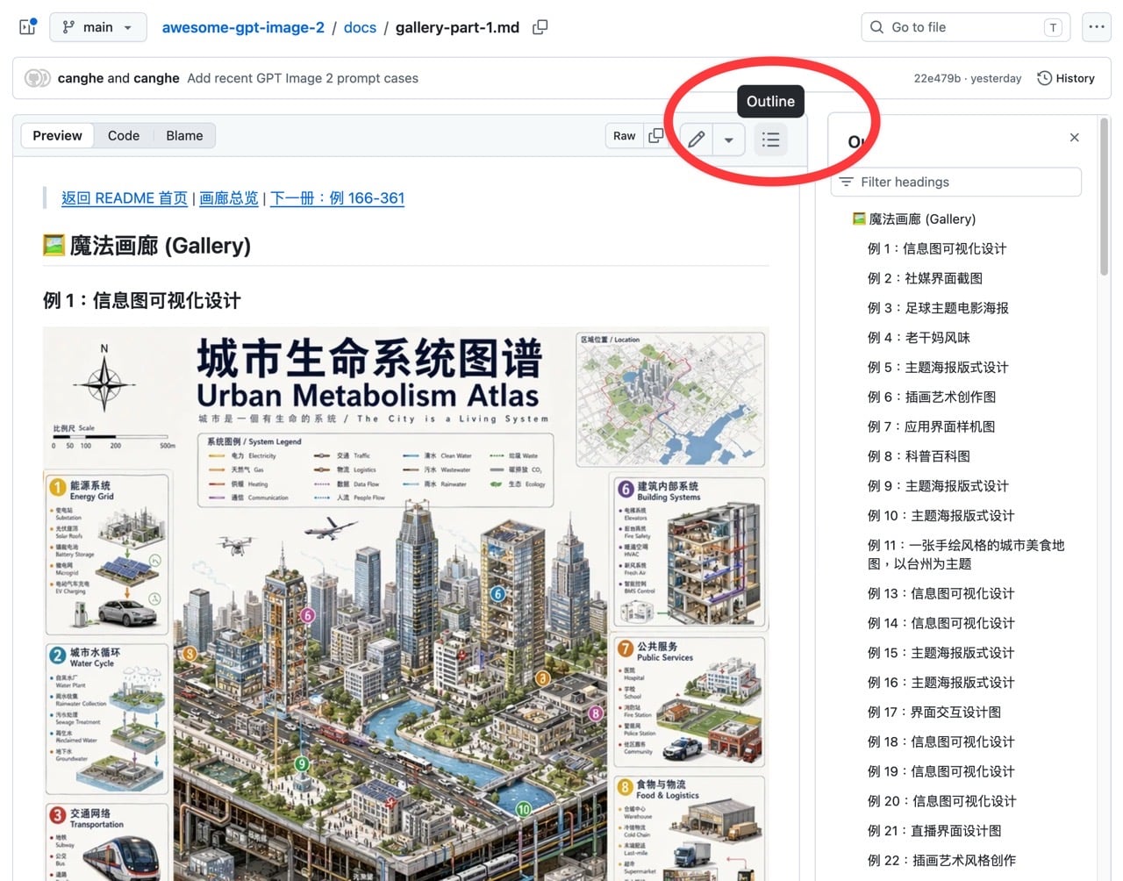1123x881 pixels.
Task: Select the Preview tab
Action: tap(57, 136)
